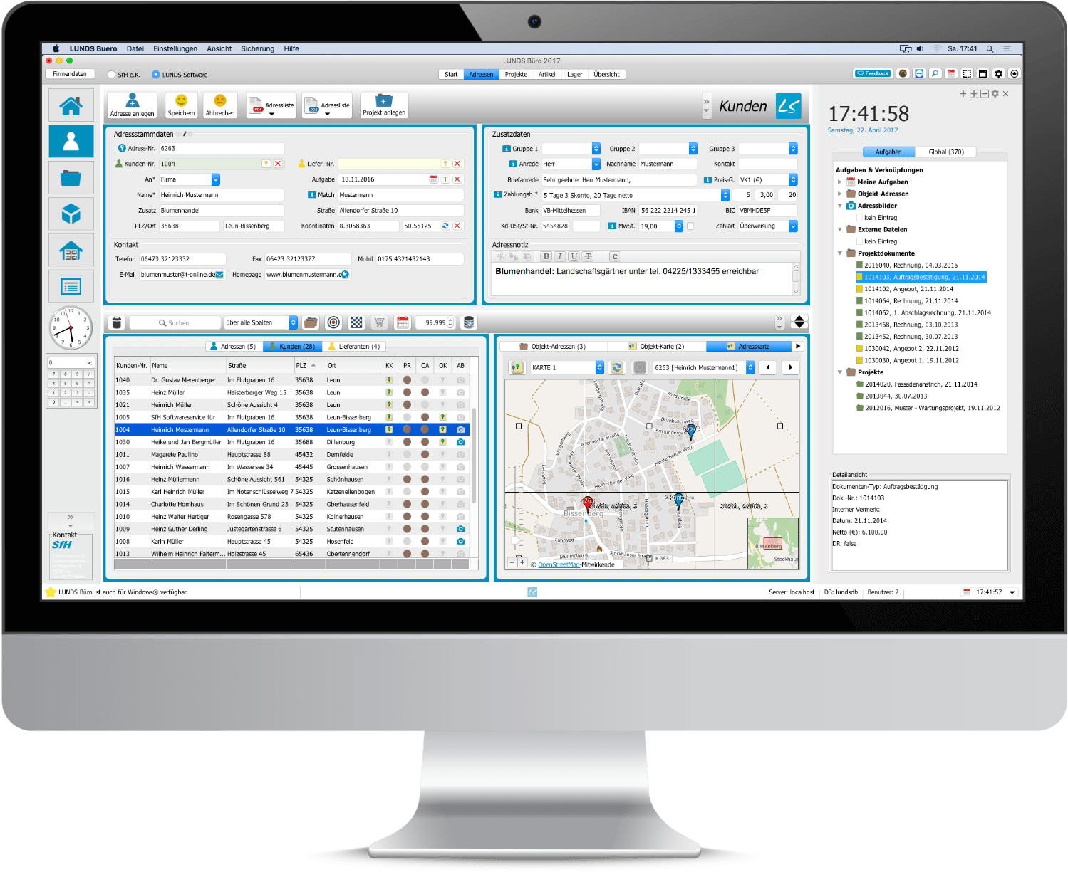Click the database stack icon
1068x872 pixels.
coord(469,322)
